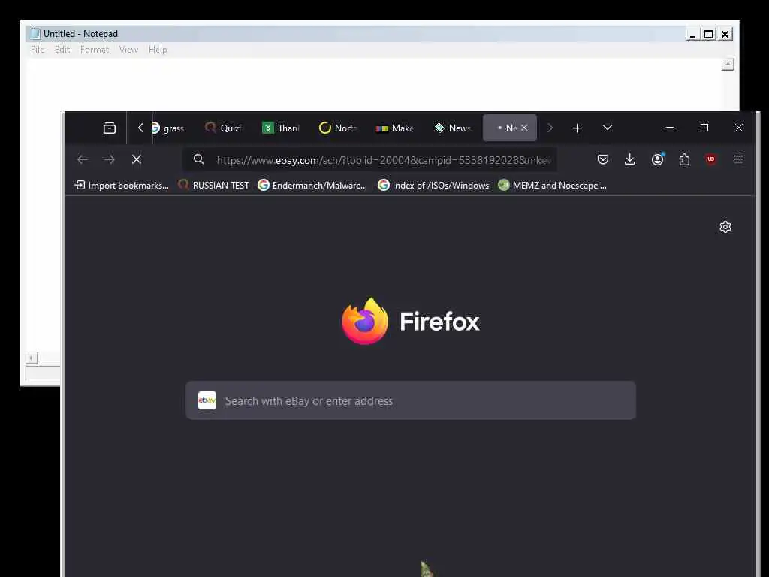Open Endermanch/Malware... bookmark
Screen dimensions: 769x577
point(312,186)
